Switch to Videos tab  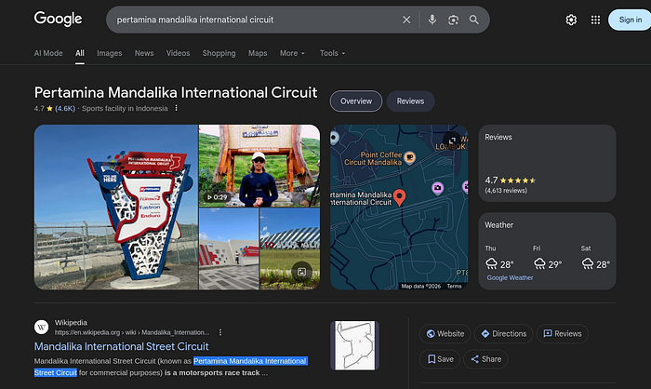click(178, 53)
